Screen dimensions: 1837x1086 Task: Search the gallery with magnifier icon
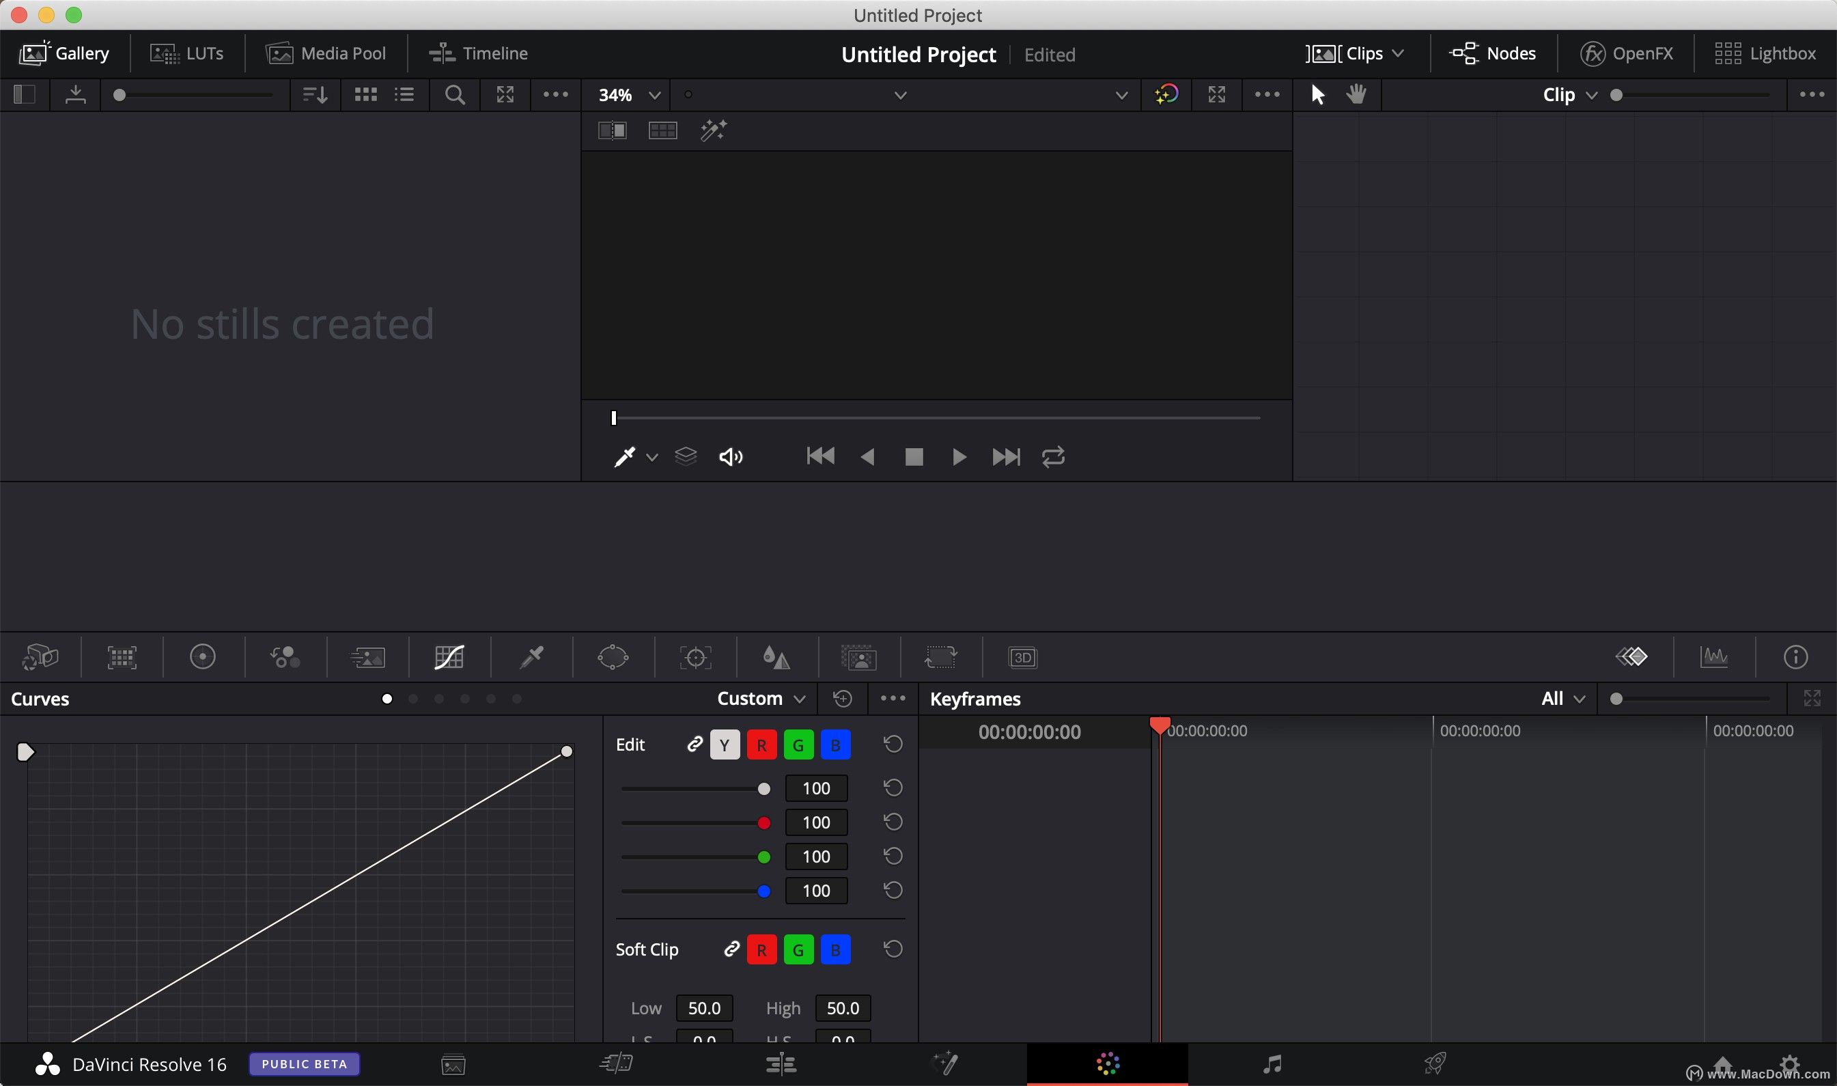pyautogui.click(x=455, y=94)
